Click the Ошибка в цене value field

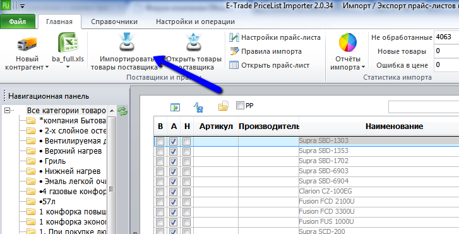[x=446, y=65]
